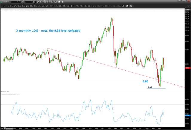Select the triangle drawing tool
This screenshot has width=191, height=130.
click(43, 6)
